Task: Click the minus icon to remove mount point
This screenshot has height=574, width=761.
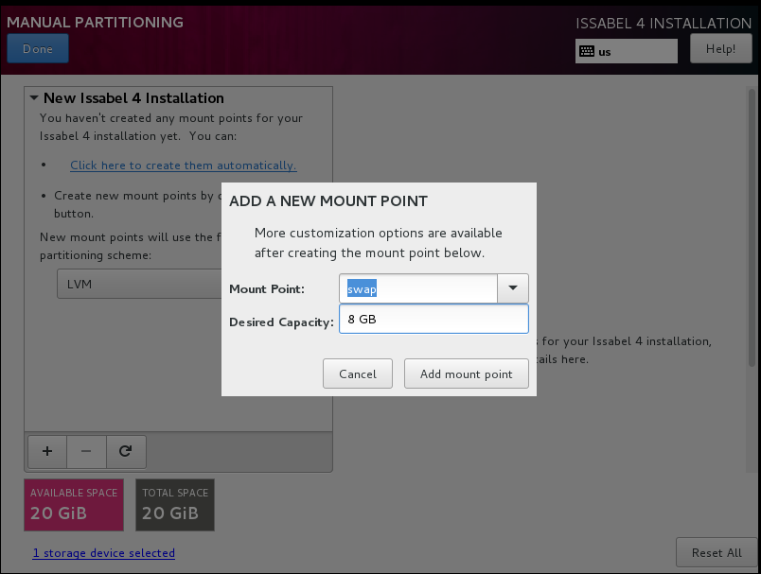Action: pyautogui.click(x=86, y=452)
